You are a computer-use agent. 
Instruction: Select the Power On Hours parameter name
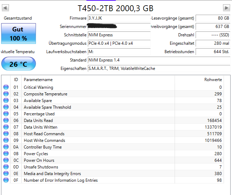tap(39, 160)
